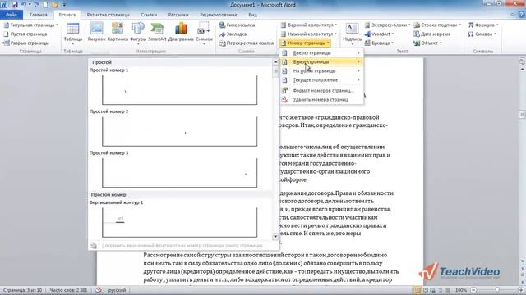Click the gallery scrollbar up arrow

pos(275,62)
